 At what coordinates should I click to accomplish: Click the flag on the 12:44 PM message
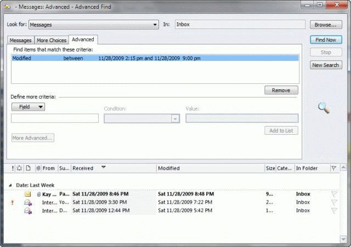click(x=334, y=210)
